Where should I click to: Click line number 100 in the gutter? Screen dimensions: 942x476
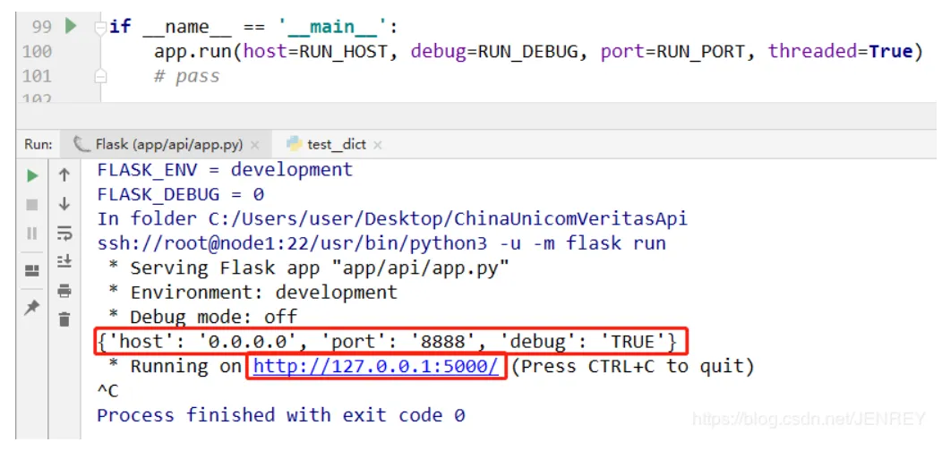point(37,52)
